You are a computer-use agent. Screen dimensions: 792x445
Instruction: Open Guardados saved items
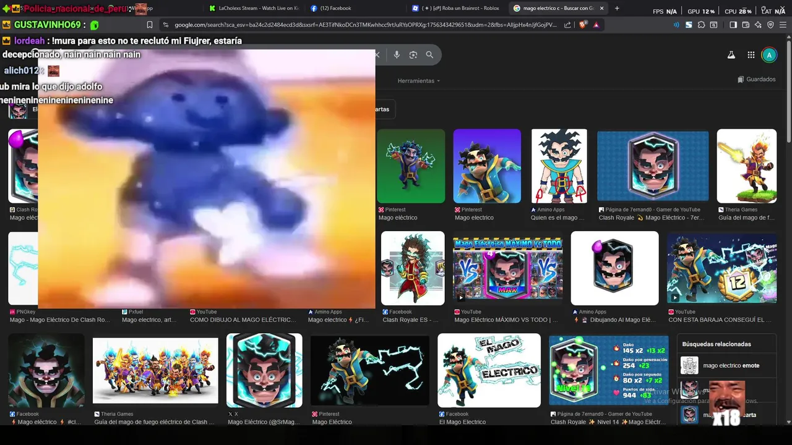756,79
